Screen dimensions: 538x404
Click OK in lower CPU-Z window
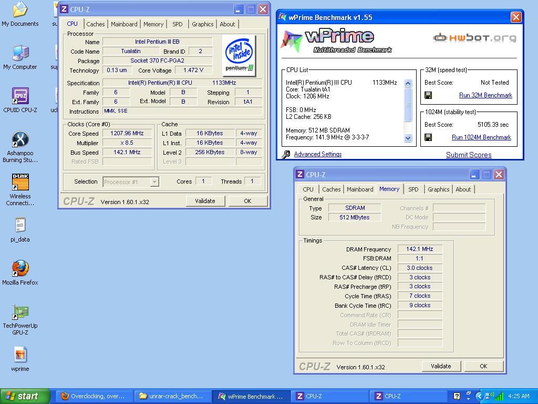pyautogui.click(x=483, y=366)
